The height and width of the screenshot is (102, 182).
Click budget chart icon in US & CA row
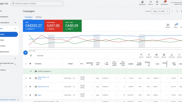tap(74, 78)
